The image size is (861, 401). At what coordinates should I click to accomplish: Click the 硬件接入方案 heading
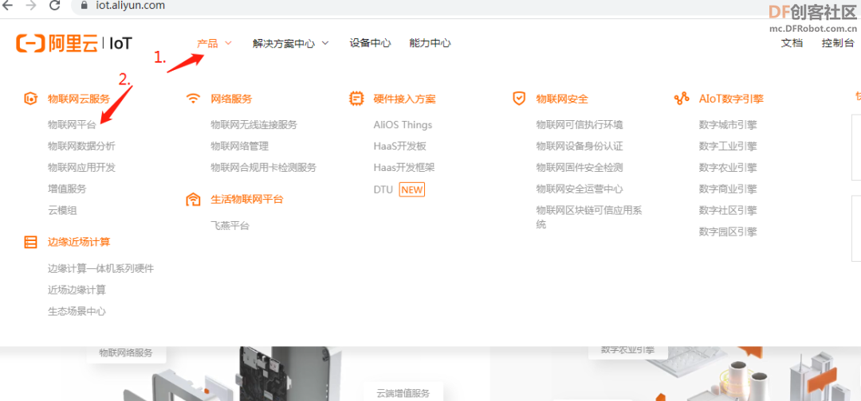(404, 99)
